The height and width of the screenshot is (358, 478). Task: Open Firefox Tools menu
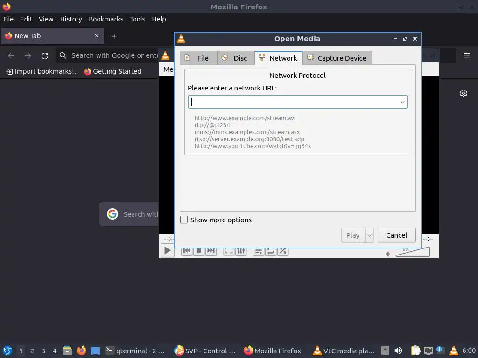[x=138, y=19]
